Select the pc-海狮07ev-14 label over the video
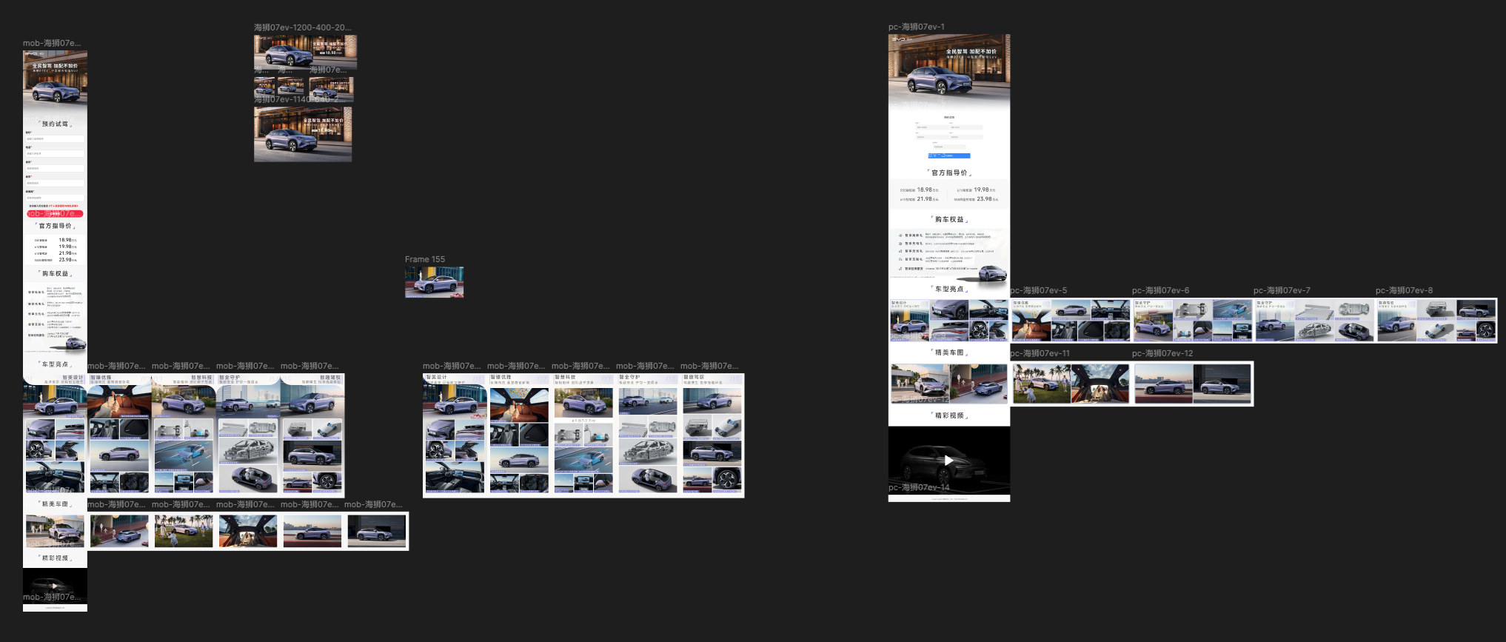This screenshot has width=1506, height=642. tap(919, 487)
